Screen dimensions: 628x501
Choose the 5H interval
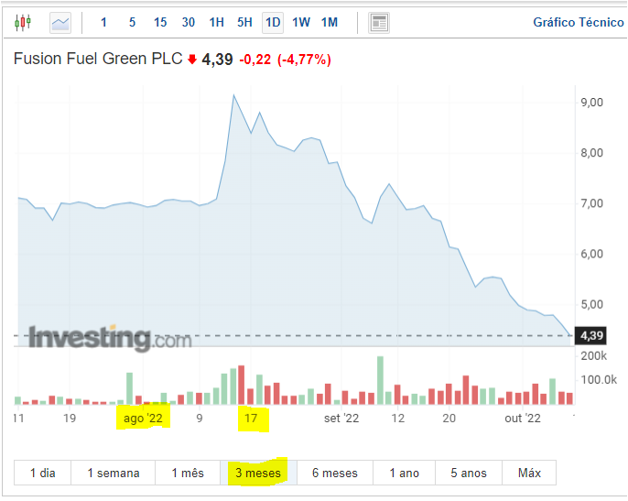244,23
